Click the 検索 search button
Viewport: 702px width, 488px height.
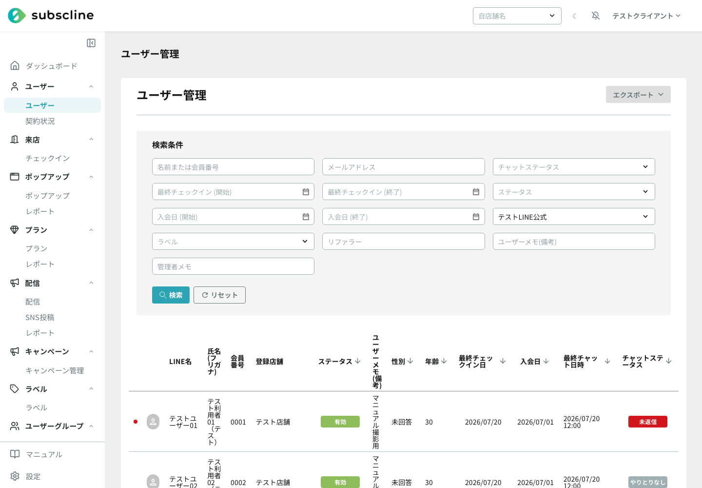171,295
